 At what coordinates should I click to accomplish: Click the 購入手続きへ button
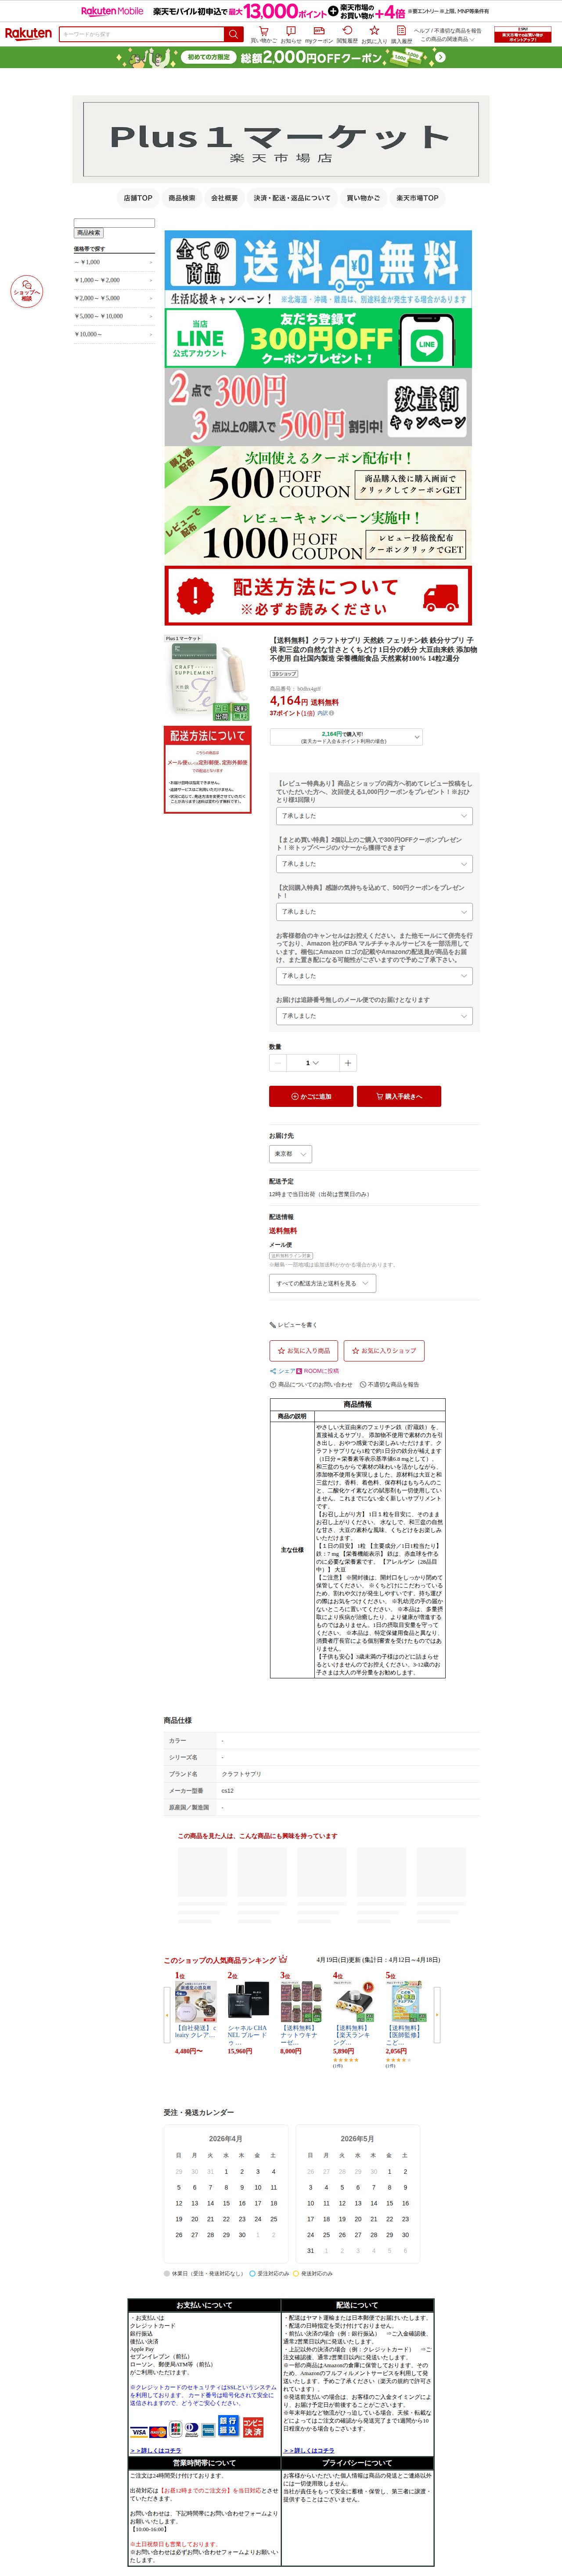click(x=399, y=1096)
